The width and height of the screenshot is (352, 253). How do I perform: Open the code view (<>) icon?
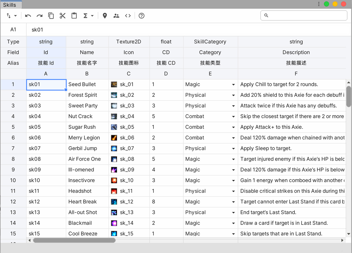click(x=128, y=16)
